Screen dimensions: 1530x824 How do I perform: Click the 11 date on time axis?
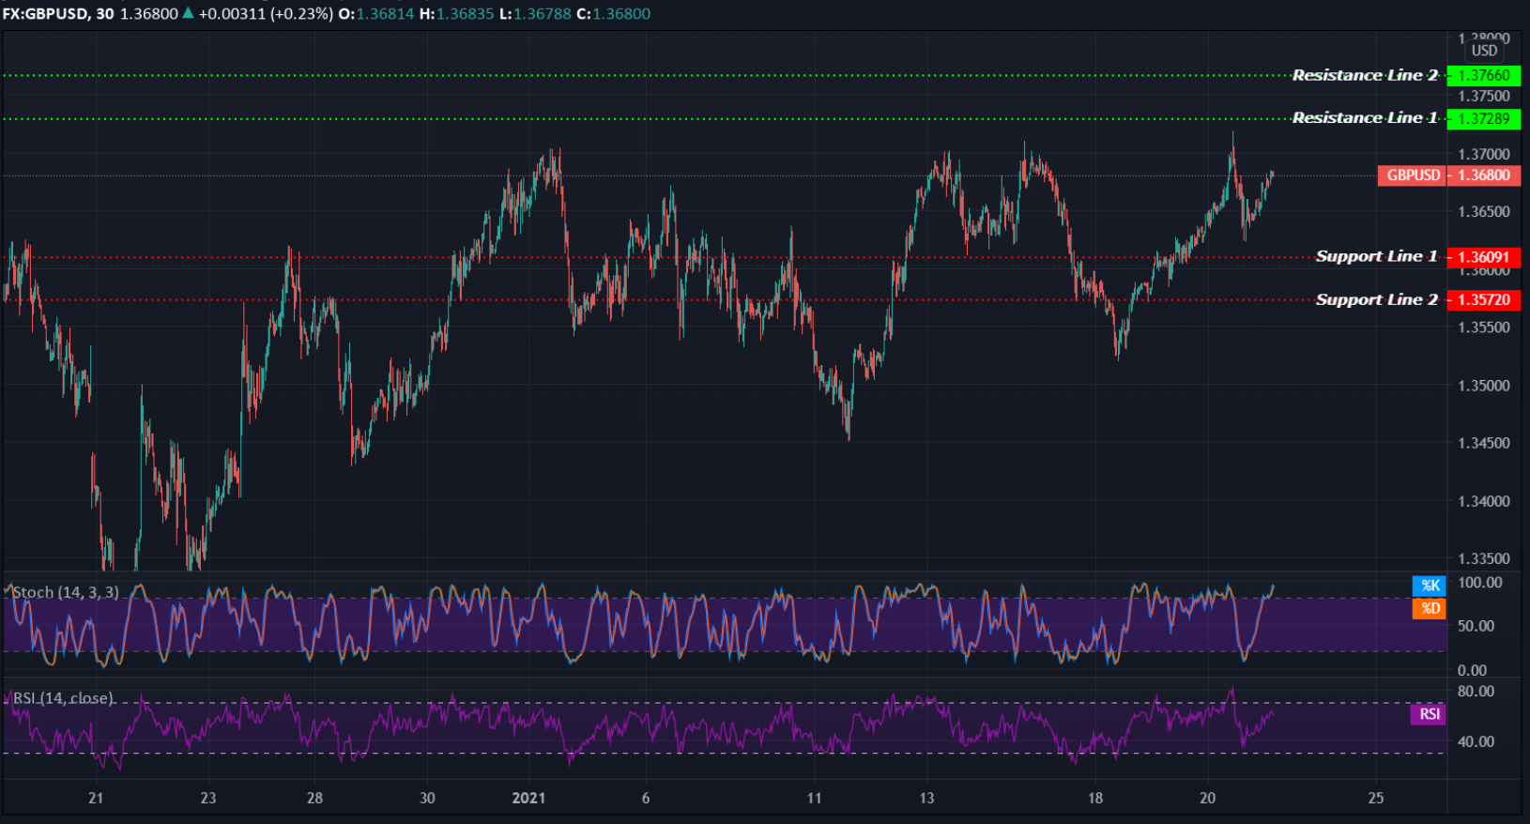(814, 798)
